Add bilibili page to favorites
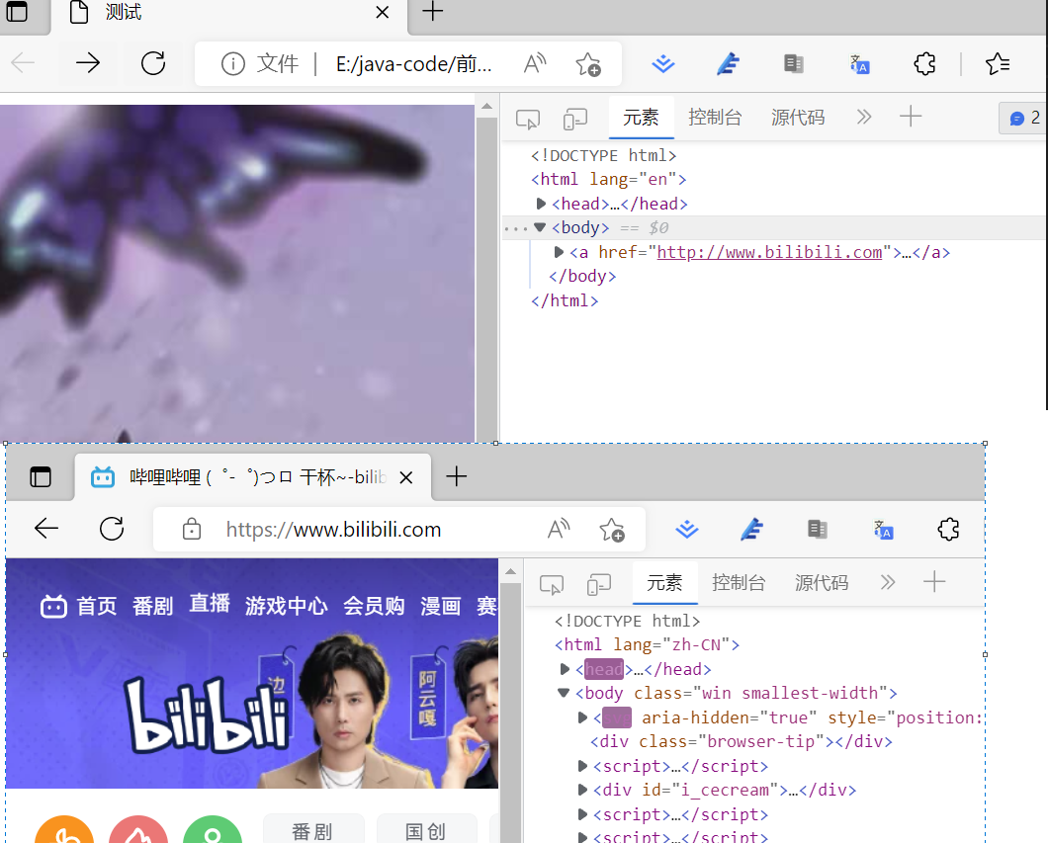1048x843 pixels. tap(612, 530)
